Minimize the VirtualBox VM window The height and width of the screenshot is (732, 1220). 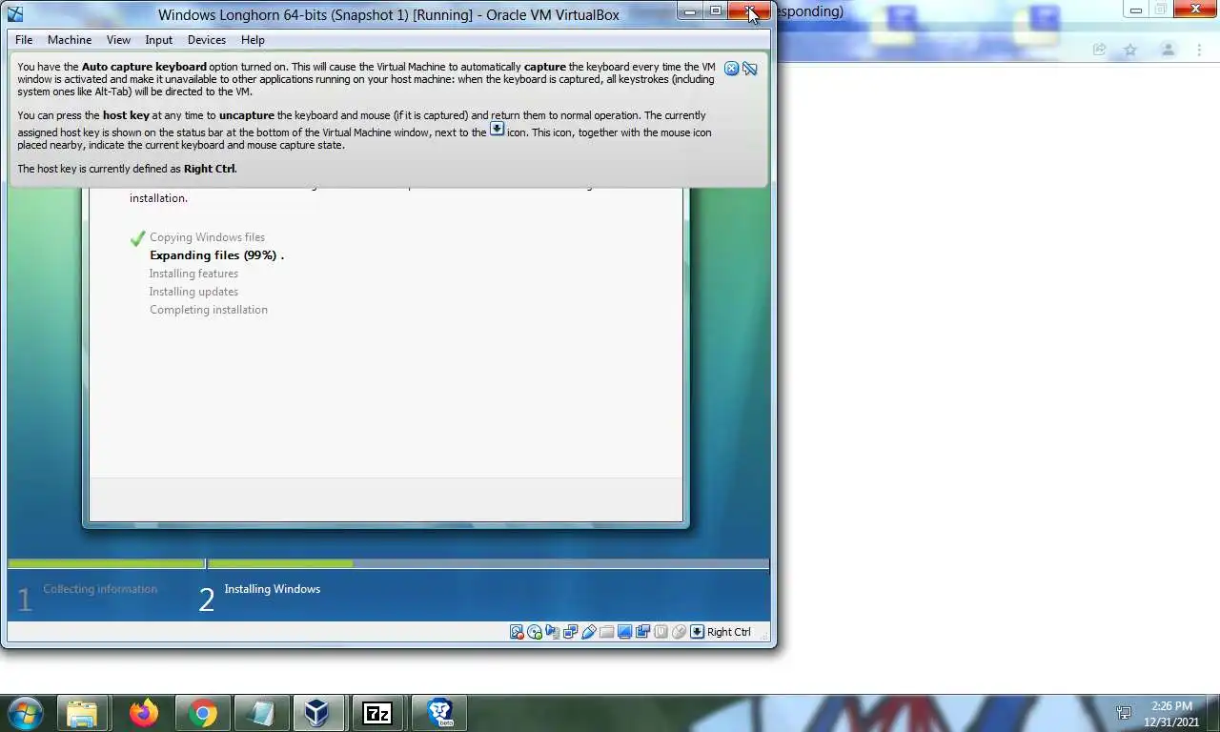(690, 11)
